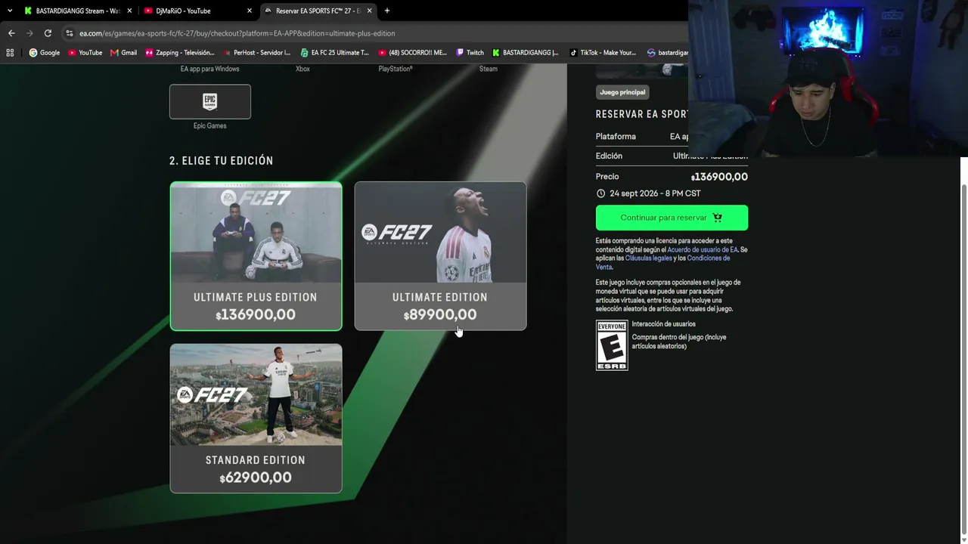Open the Acuerdo de usuario de EA link
Screen dimensions: 968x544
click(703, 249)
